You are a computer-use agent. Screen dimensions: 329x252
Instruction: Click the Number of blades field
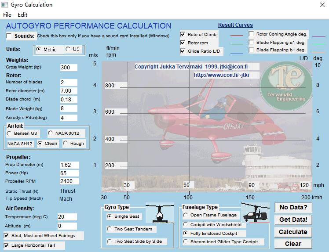tap(69, 83)
